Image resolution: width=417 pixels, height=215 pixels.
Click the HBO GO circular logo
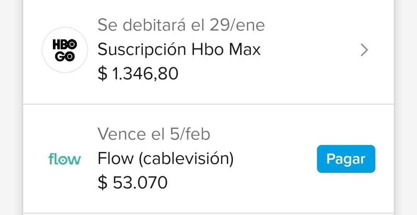point(65,50)
